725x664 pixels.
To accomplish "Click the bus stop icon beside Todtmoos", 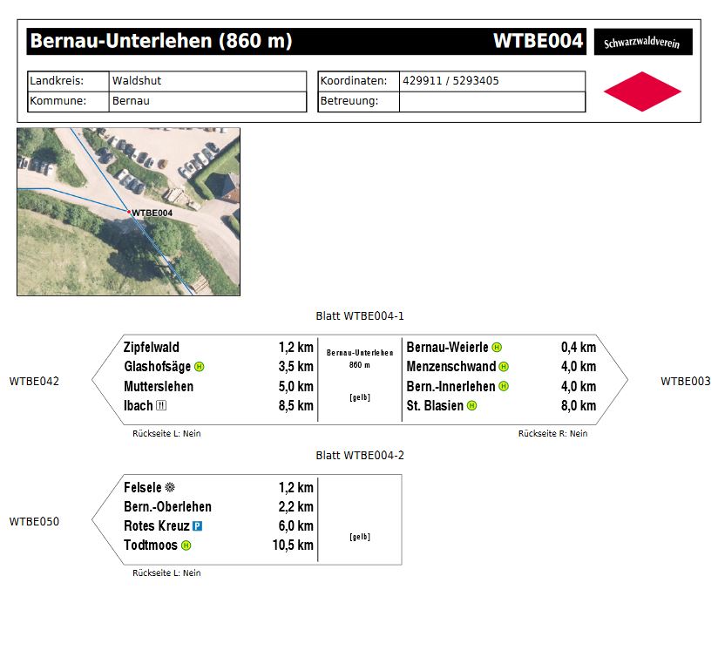I will (x=186, y=545).
